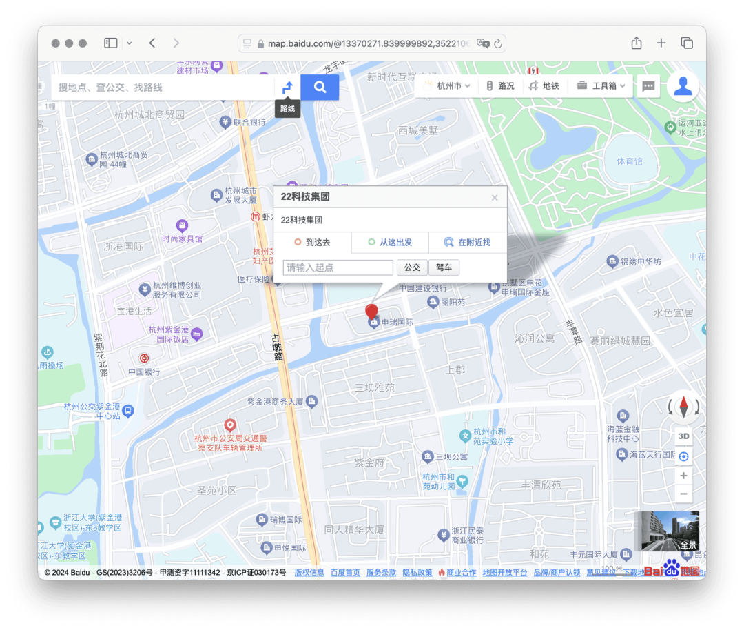The height and width of the screenshot is (630, 744).
Task: Open the 隐私政策 link
Action: point(417,573)
